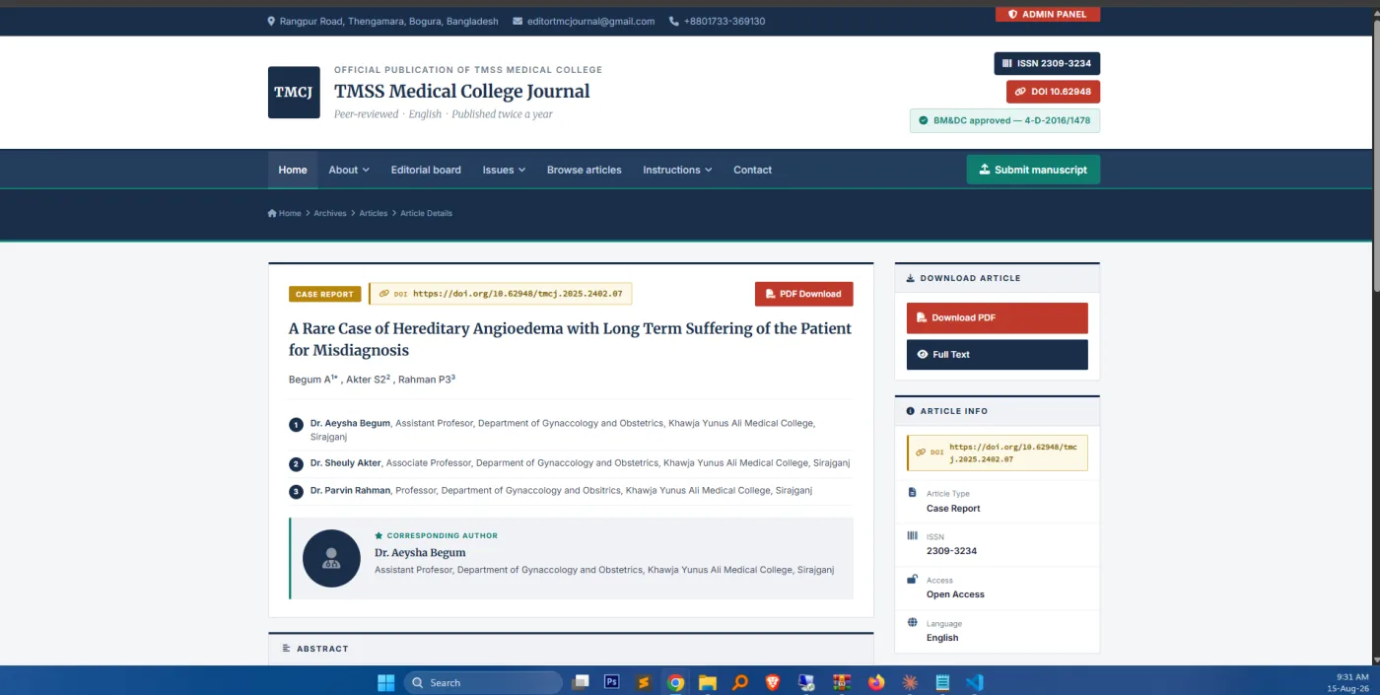Click the Articles breadcrumb link
This screenshot has height=695, width=1380.
pos(374,213)
